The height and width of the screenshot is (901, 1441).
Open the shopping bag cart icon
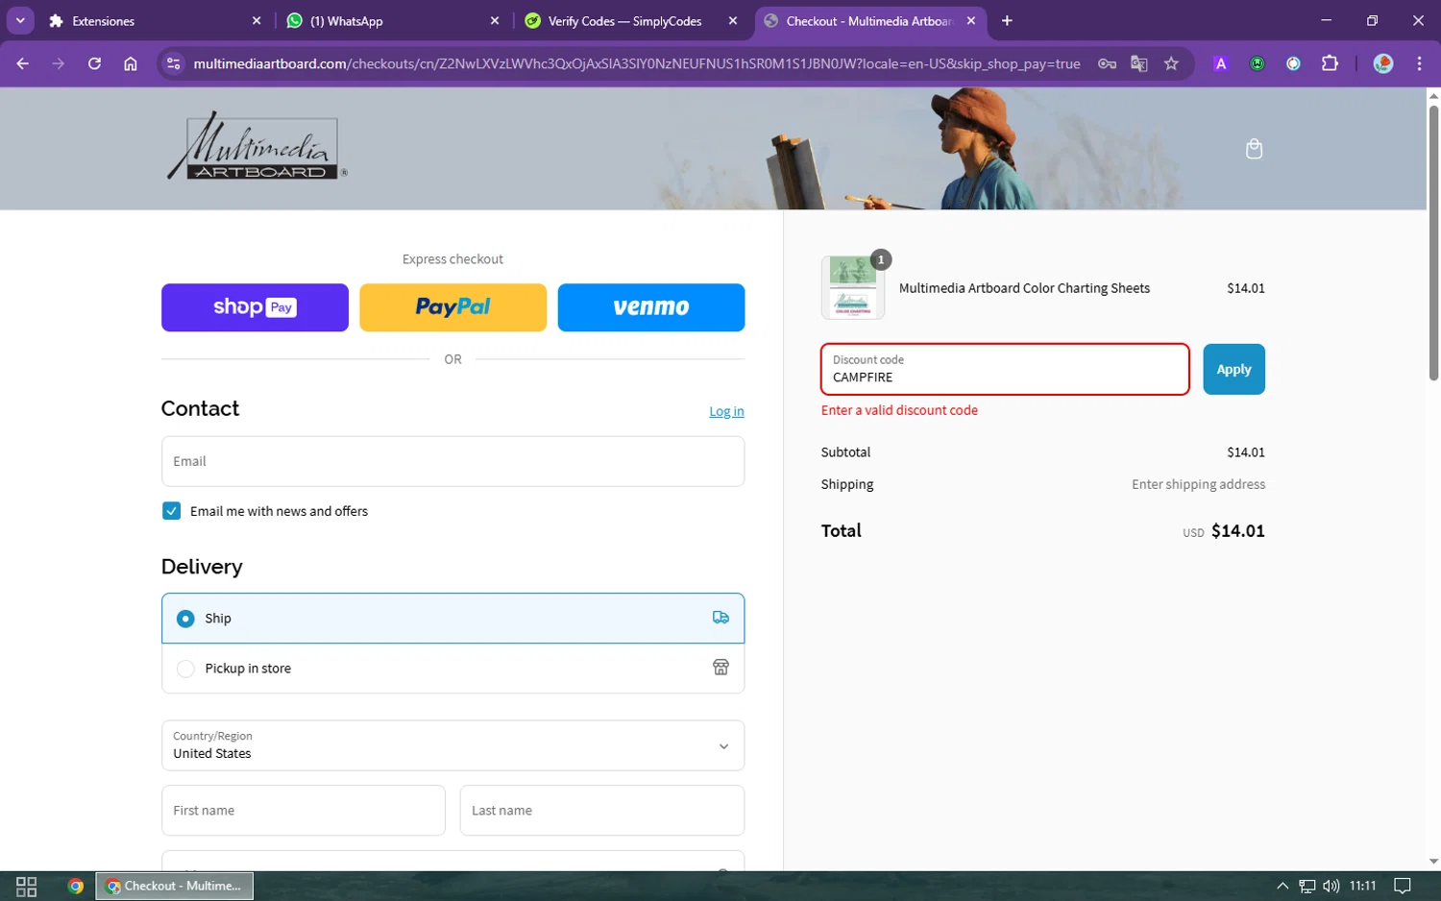[1254, 149]
